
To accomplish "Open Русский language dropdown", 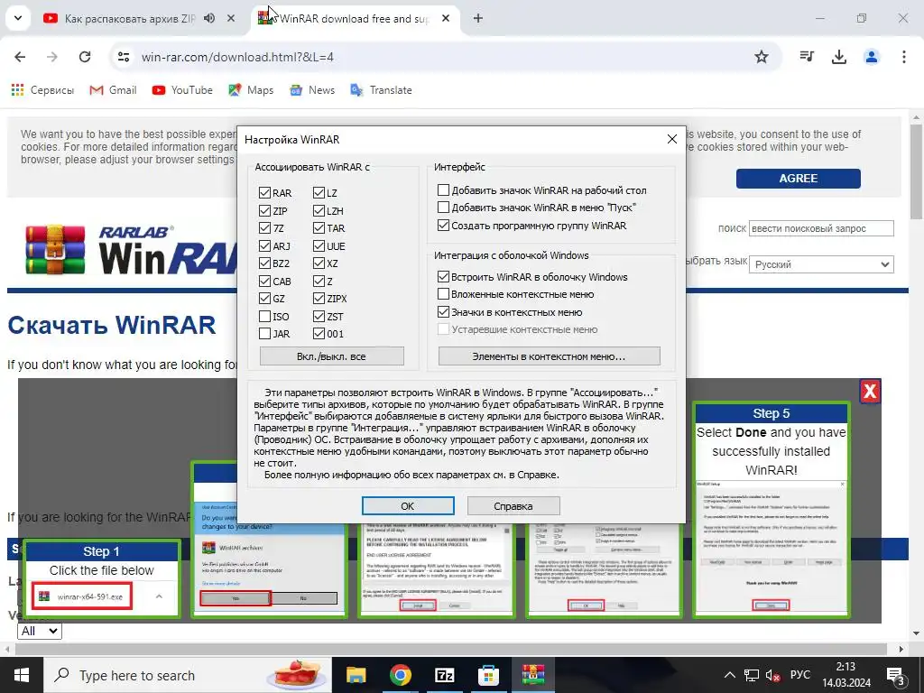I will point(821,264).
